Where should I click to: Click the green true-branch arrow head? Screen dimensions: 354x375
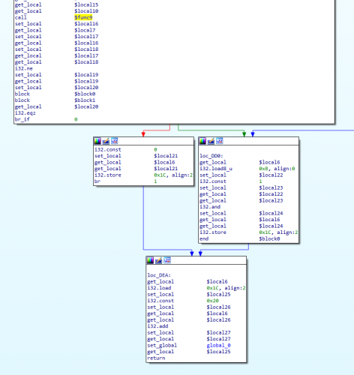pos(244,134)
